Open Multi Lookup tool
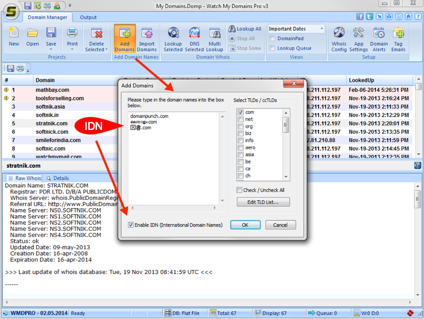 [x=215, y=39]
